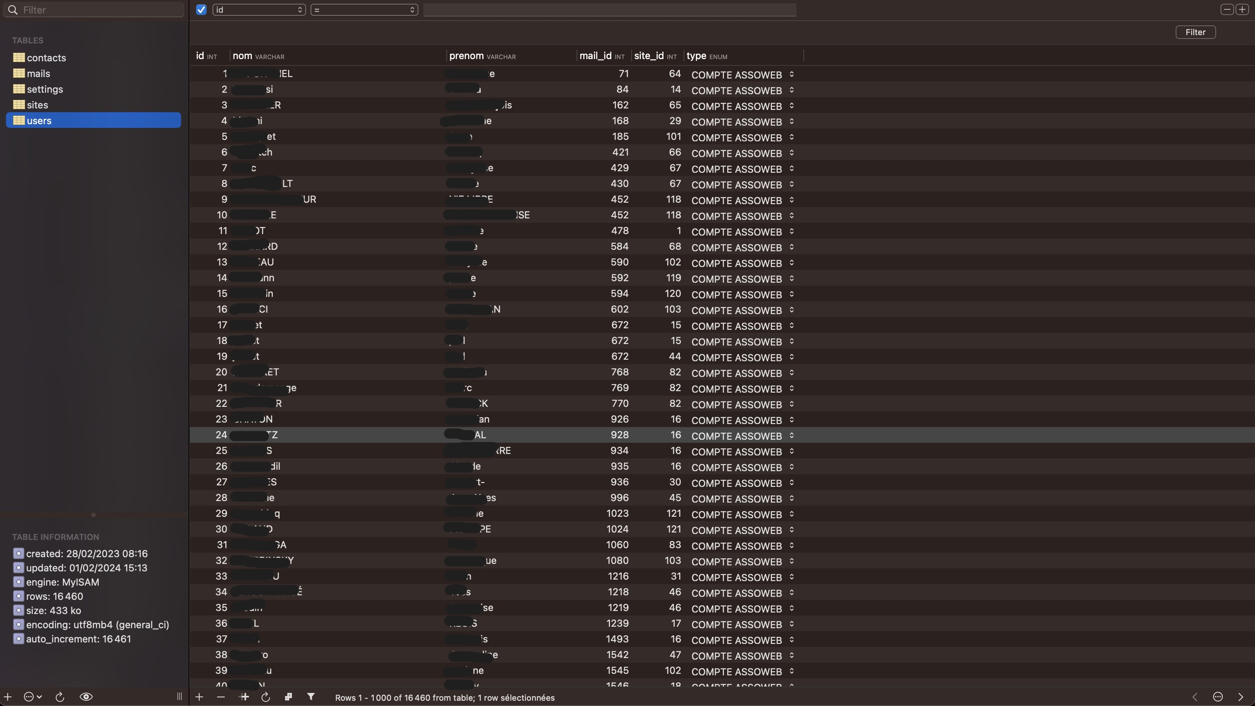Viewport: 1255px width, 706px height.
Task: Open type enum dropdown for row 1
Action: coord(791,74)
